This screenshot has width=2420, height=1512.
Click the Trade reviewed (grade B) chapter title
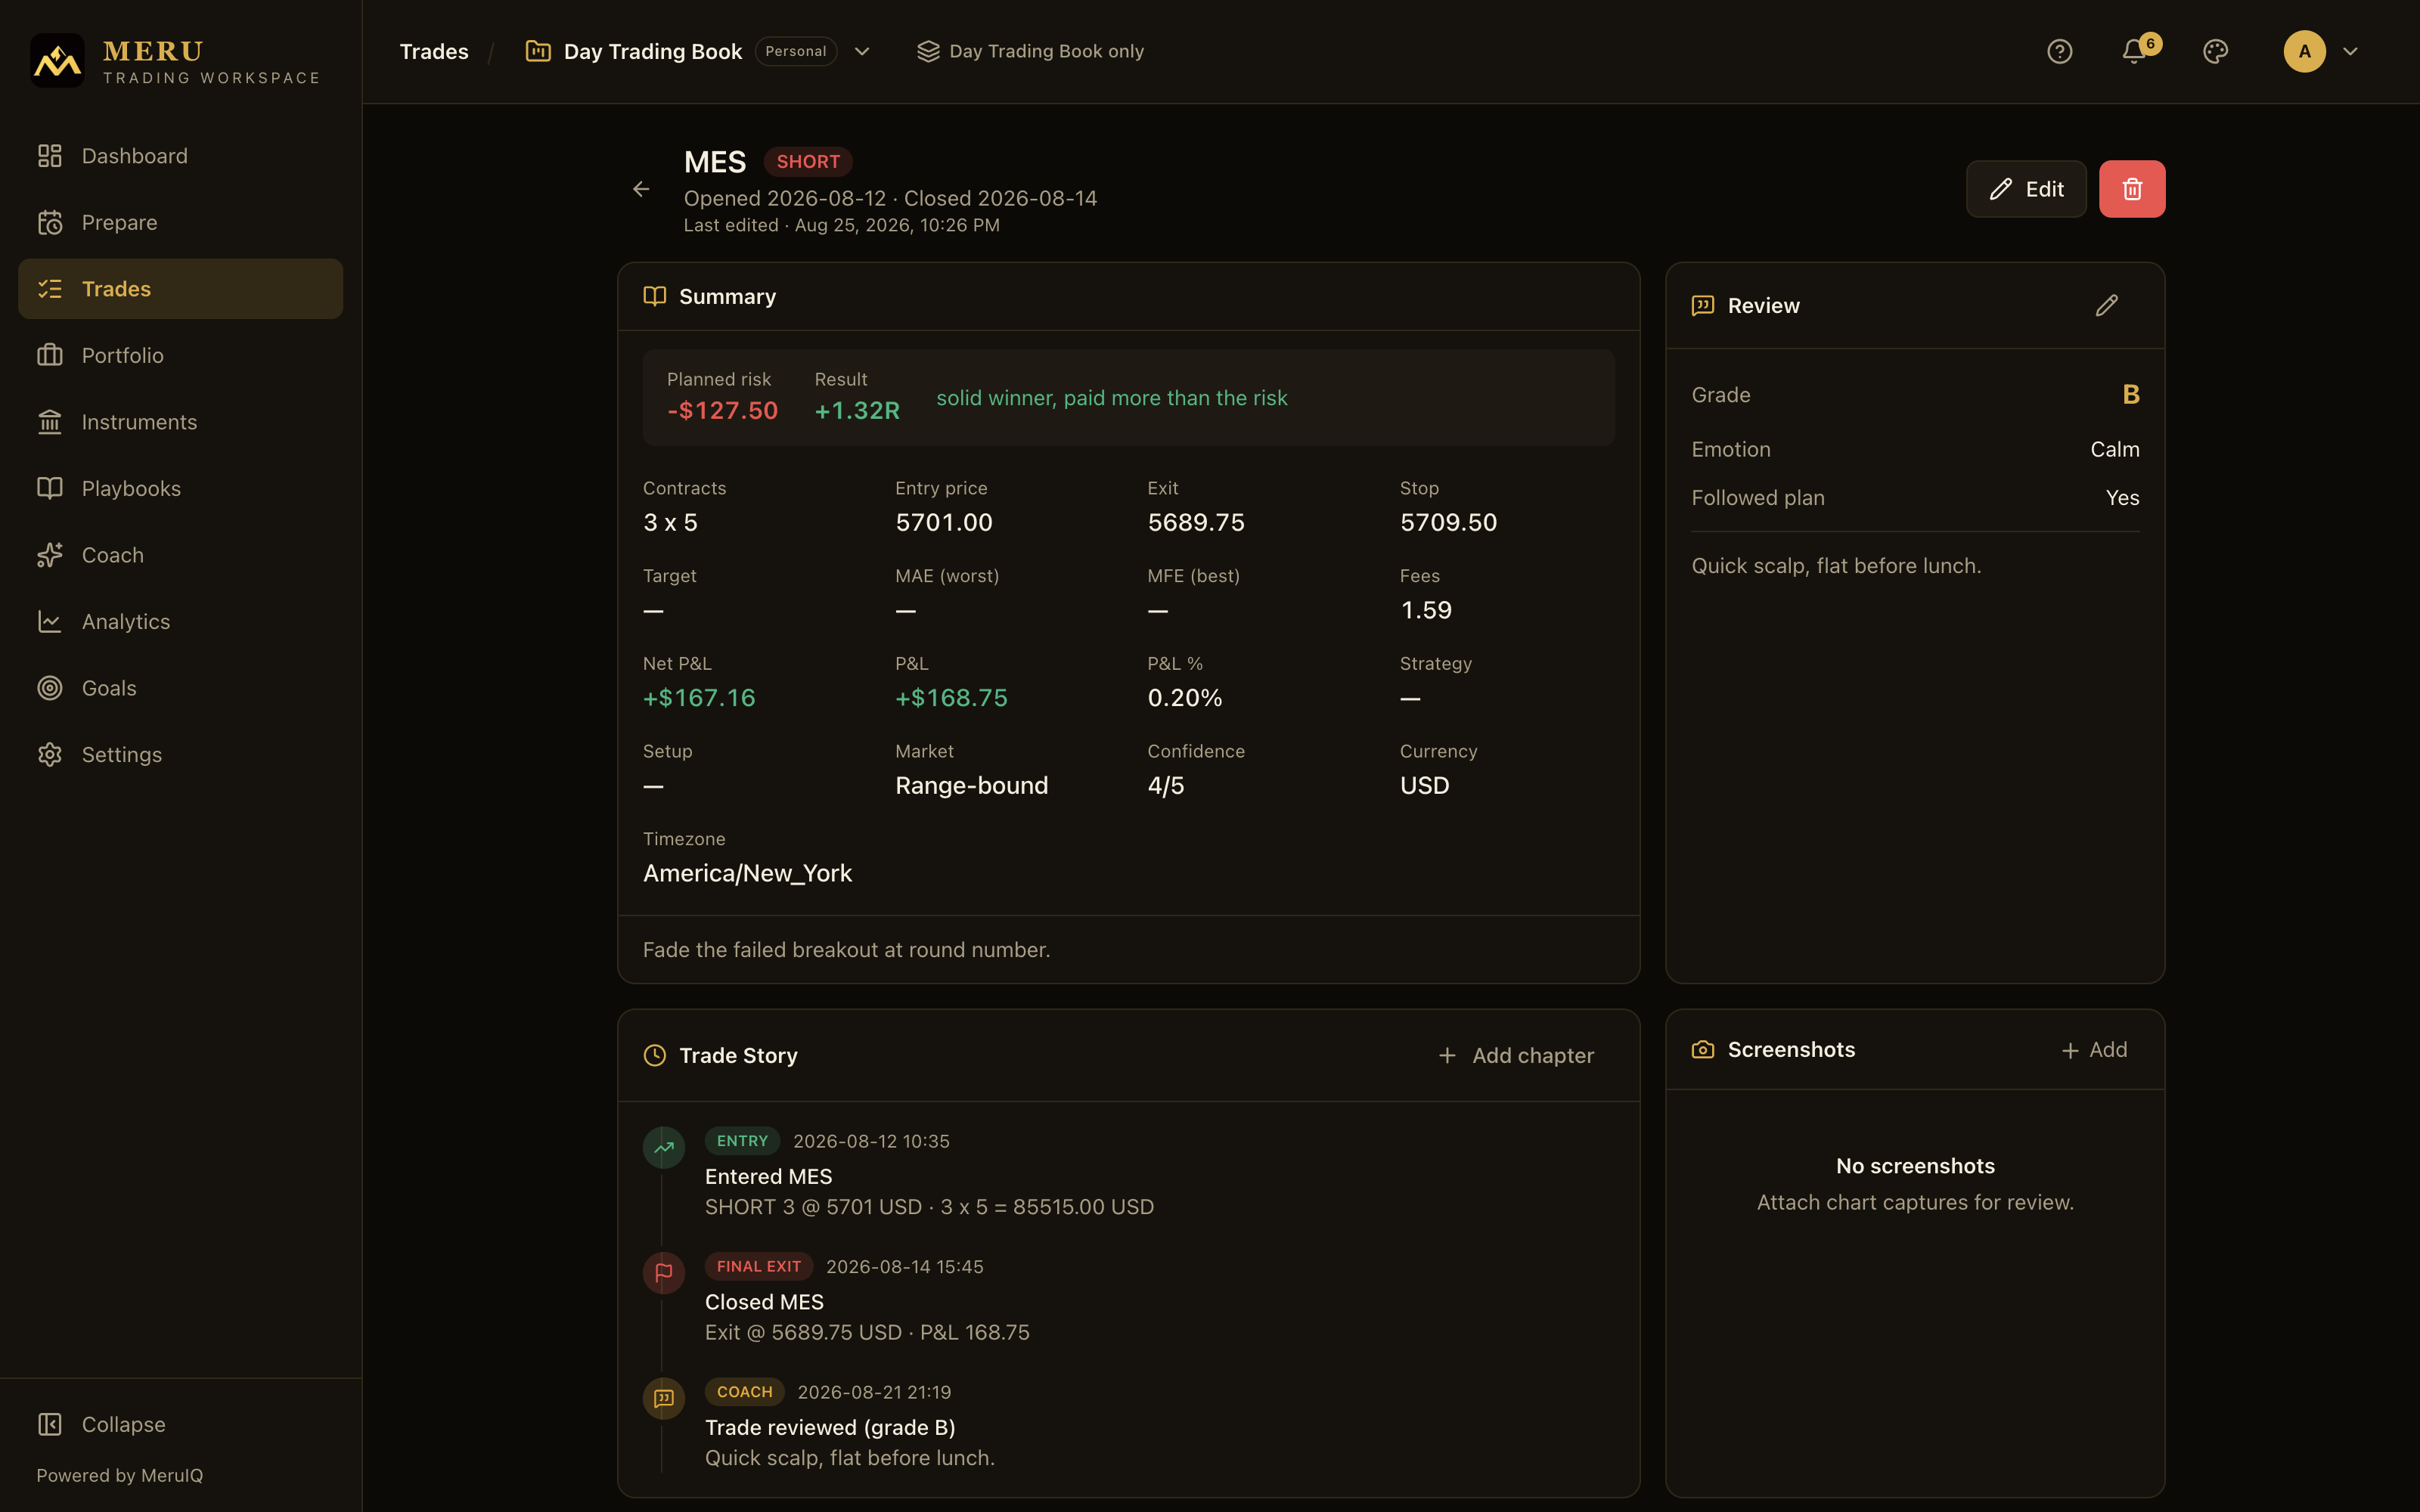[x=830, y=1428]
